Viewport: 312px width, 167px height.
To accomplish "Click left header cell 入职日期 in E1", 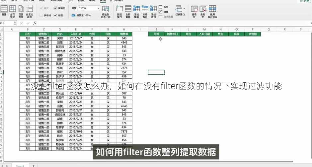I will coord(76,34).
